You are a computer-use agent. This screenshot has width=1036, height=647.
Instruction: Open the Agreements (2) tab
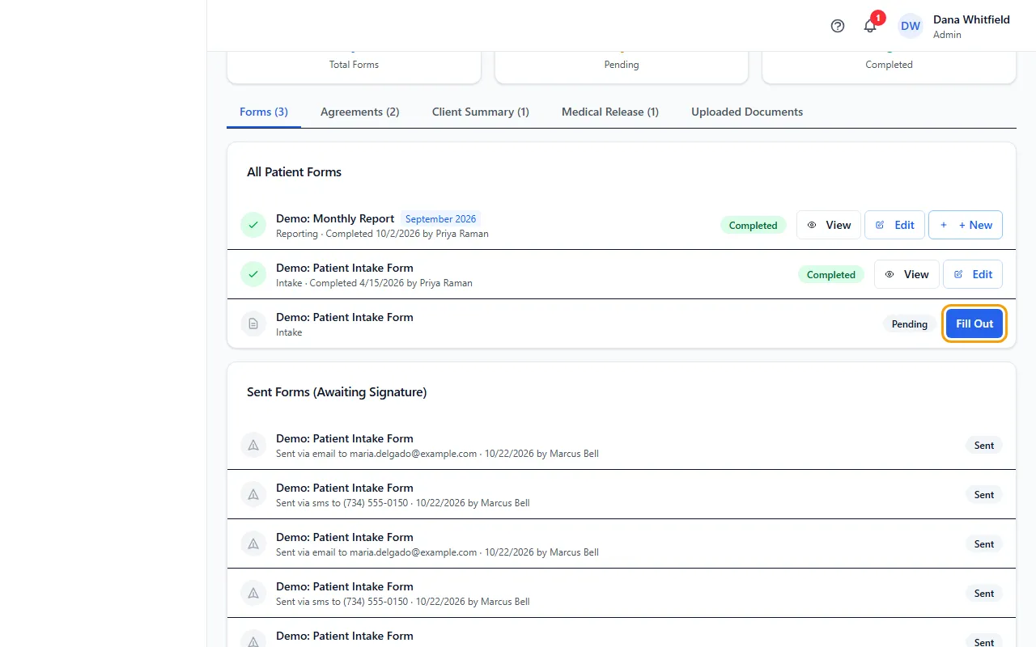point(360,112)
